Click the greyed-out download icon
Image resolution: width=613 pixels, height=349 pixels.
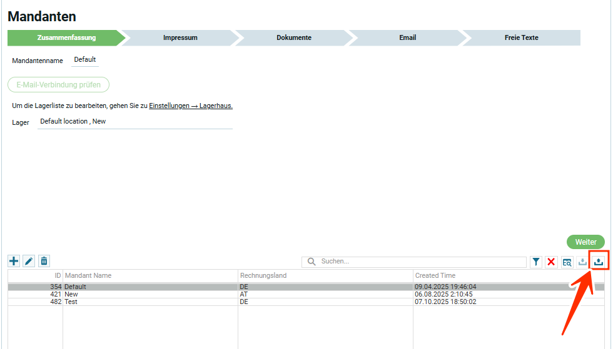[582, 262]
